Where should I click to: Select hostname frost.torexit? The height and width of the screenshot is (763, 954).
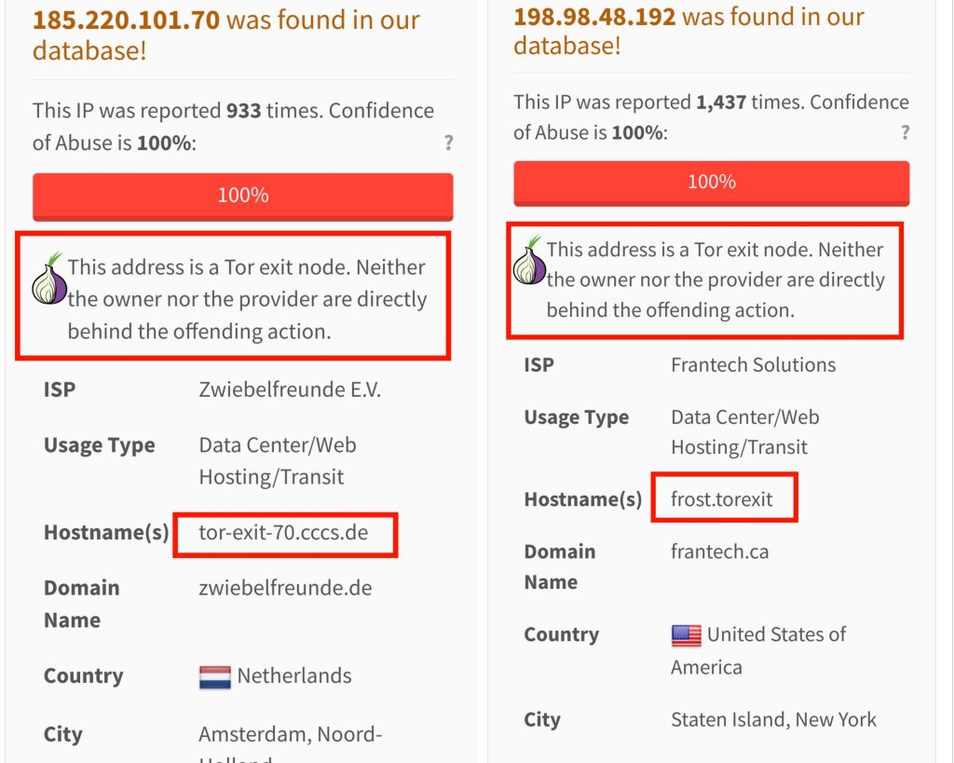coord(722,499)
